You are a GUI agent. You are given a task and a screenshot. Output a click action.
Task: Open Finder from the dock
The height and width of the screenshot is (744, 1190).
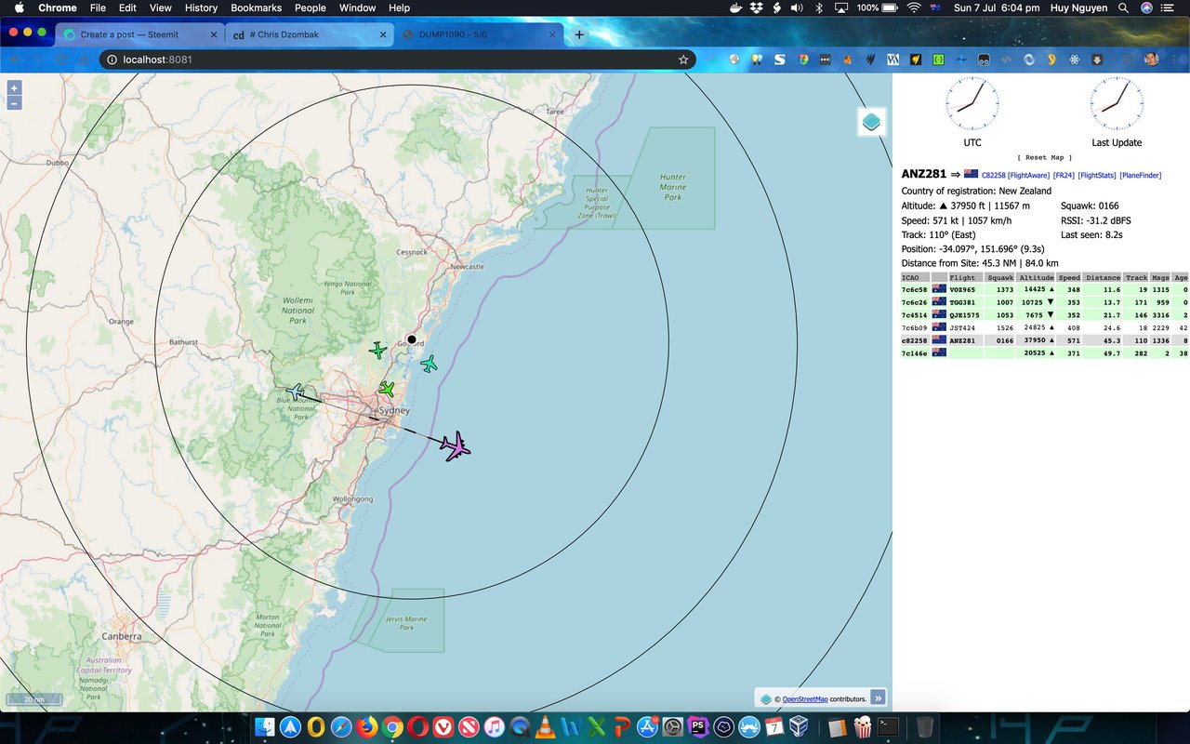click(x=266, y=726)
